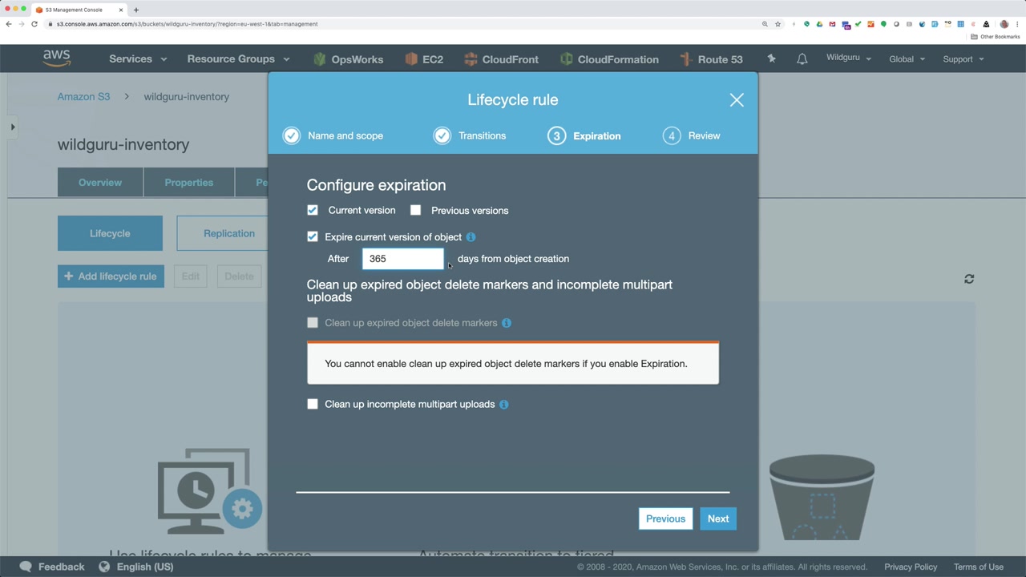Close the S3 Management Console browser tab
The image size is (1026, 577).
click(x=121, y=10)
